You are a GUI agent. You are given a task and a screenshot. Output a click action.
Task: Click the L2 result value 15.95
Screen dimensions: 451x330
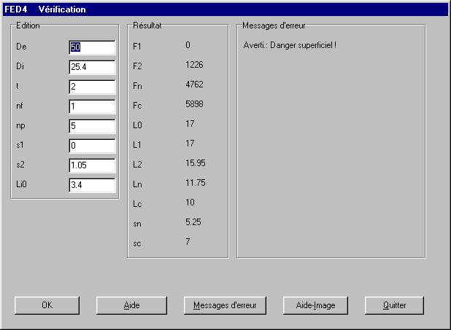(x=195, y=163)
